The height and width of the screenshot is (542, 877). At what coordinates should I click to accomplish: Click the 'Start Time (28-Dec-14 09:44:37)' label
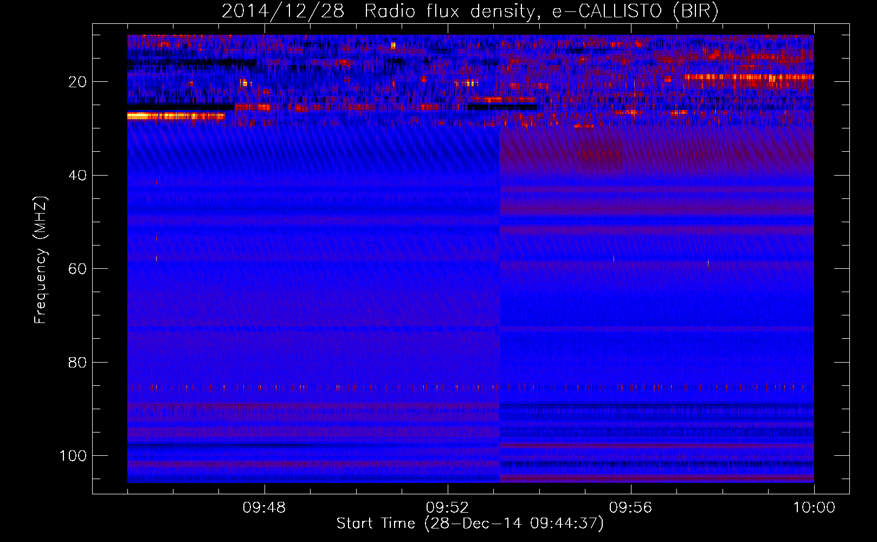[x=470, y=524]
